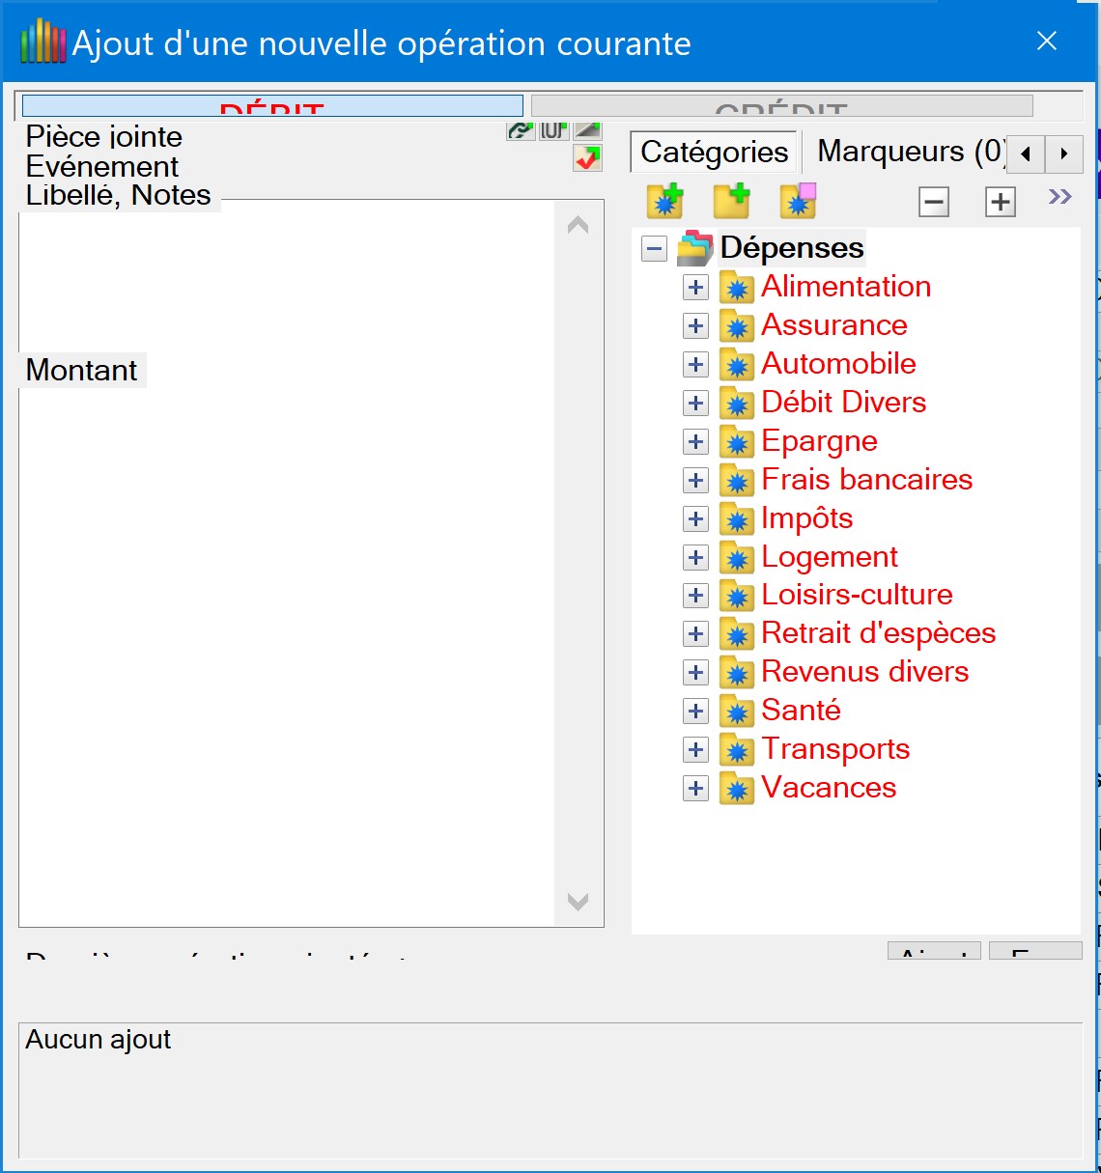
Task: Select the Automobile category
Action: point(837,364)
